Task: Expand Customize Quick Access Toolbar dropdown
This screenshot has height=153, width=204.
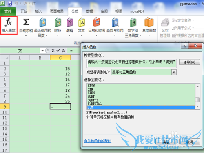Action: pos(35,4)
